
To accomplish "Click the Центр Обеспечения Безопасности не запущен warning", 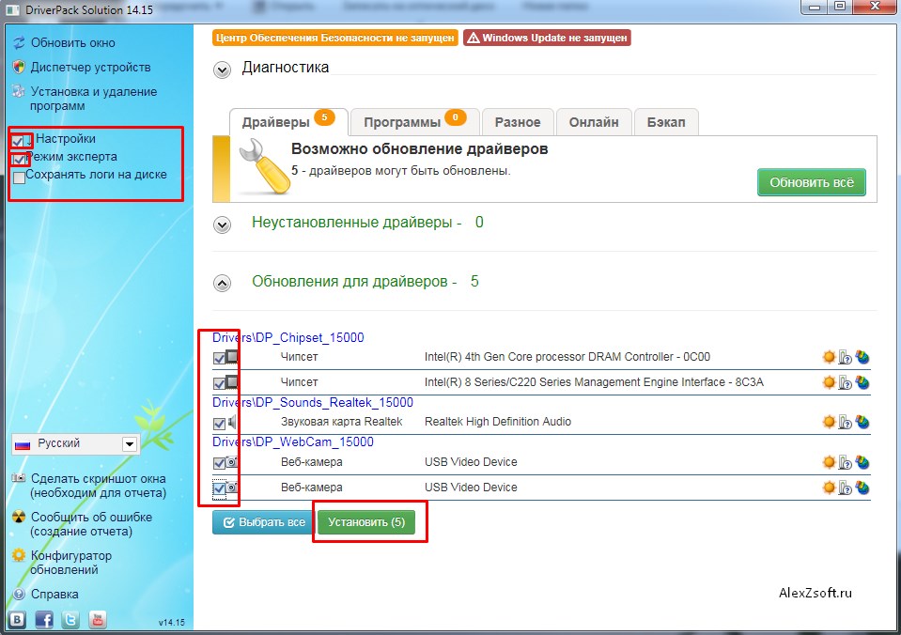I will [335, 38].
